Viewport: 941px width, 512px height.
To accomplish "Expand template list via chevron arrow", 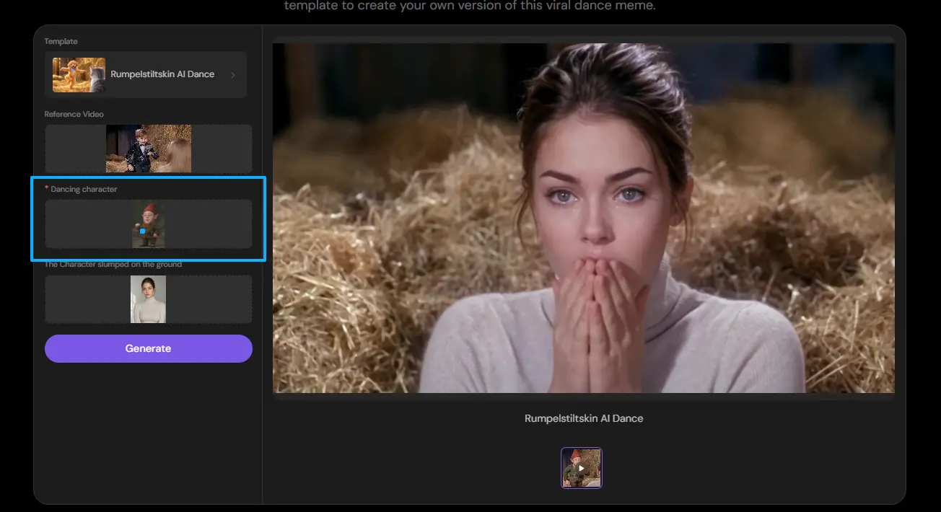I will (233, 75).
